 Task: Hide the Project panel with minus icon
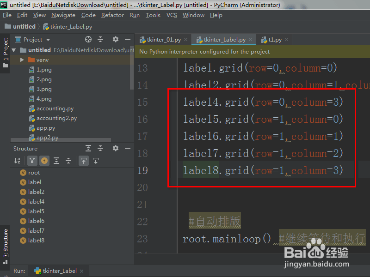[x=128, y=39]
